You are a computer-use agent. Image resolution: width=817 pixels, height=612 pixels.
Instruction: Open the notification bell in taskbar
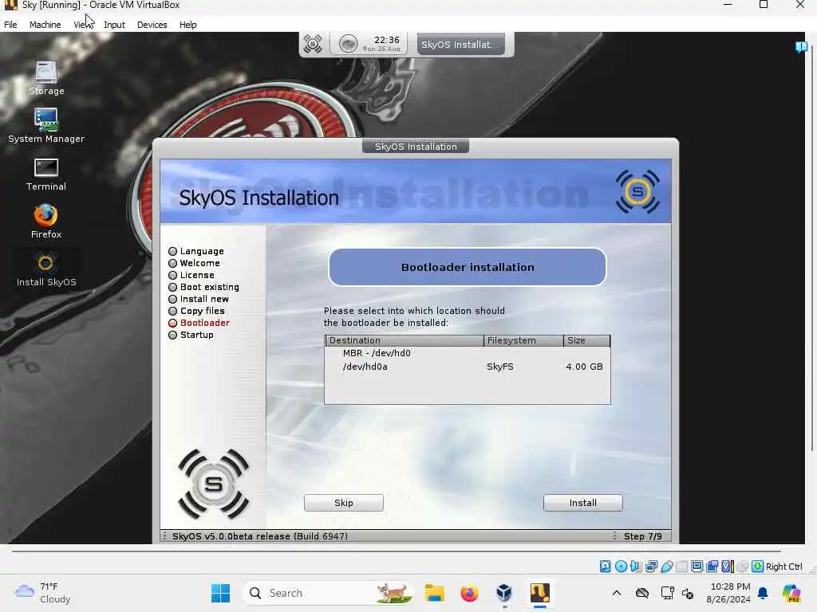pos(763,593)
